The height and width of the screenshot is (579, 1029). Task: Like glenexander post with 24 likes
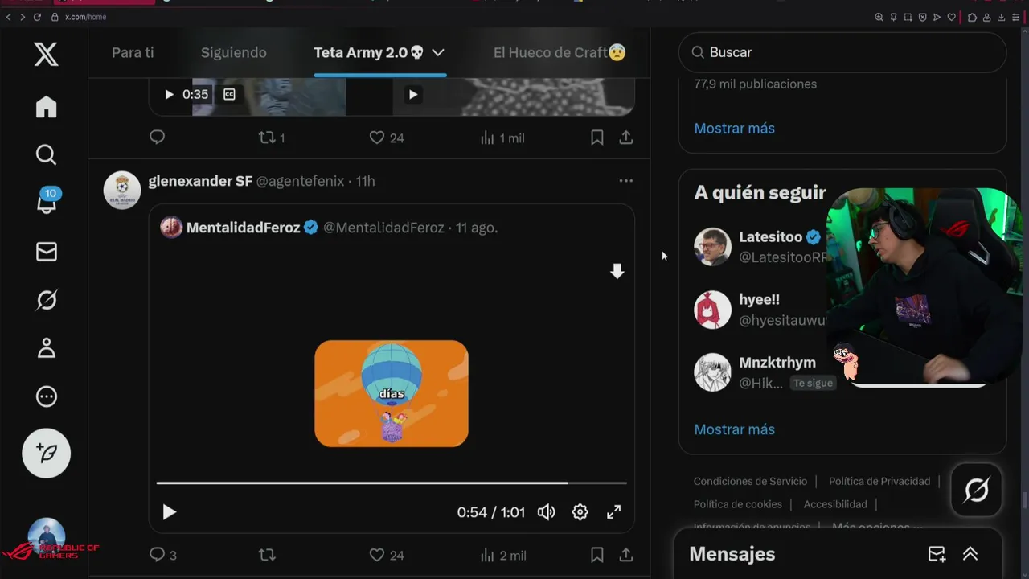click(x=386, y=555)
